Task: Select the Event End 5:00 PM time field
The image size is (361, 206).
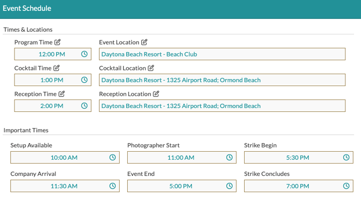Action: 182,186
